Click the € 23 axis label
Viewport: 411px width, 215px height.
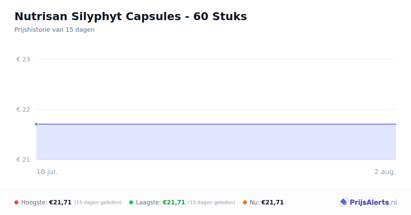pos(23,59)
